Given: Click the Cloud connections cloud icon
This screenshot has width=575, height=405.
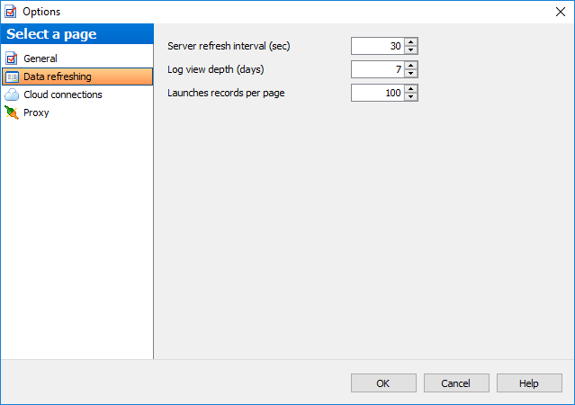Looking at the screenshot, I should pyautogui.click(x=13, y=94).
